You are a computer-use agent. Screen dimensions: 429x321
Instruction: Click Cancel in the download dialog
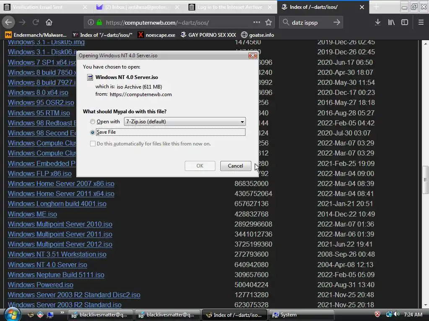(x=235, y=166)
